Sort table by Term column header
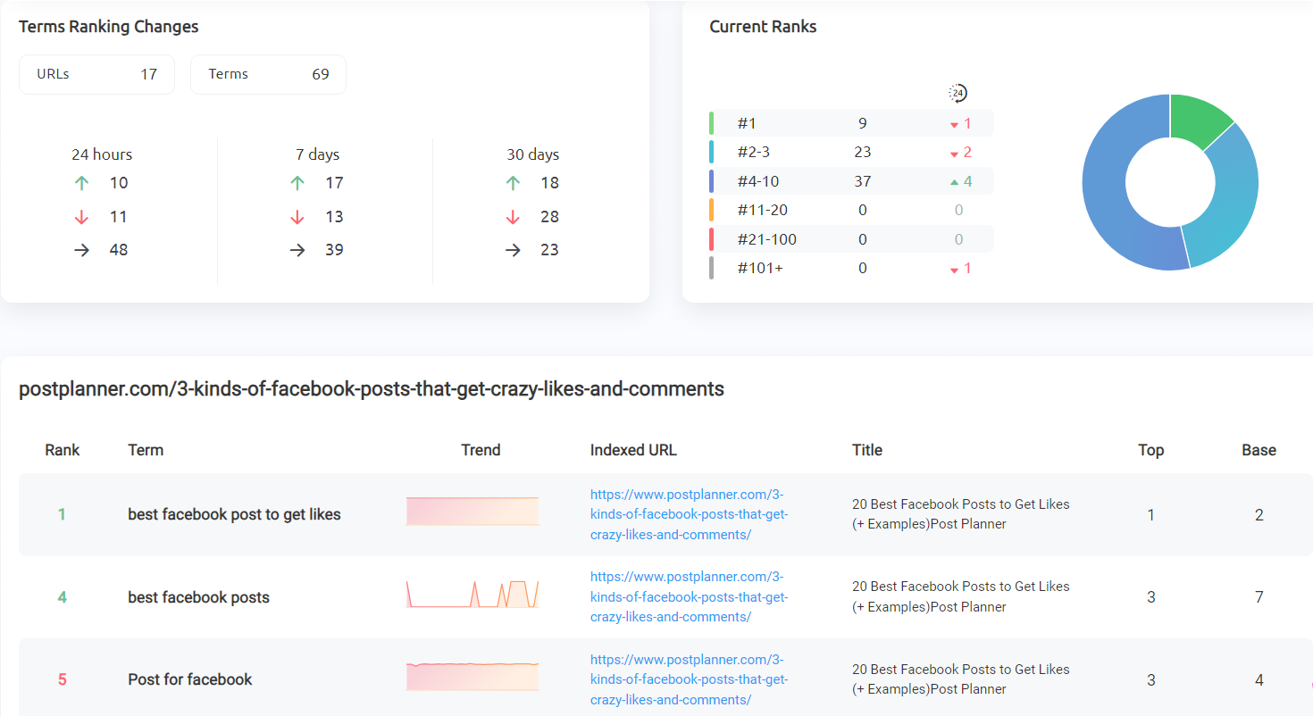The image size is (1313, 716). coord(146,450)
